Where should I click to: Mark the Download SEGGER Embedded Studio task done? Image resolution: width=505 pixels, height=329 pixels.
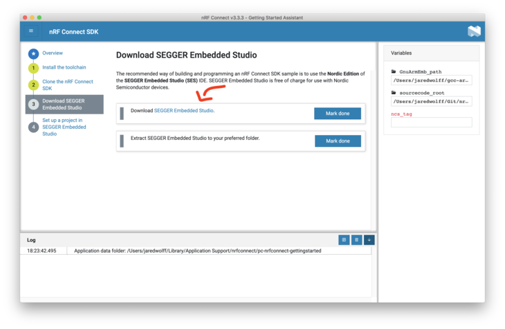click(338, 114)
